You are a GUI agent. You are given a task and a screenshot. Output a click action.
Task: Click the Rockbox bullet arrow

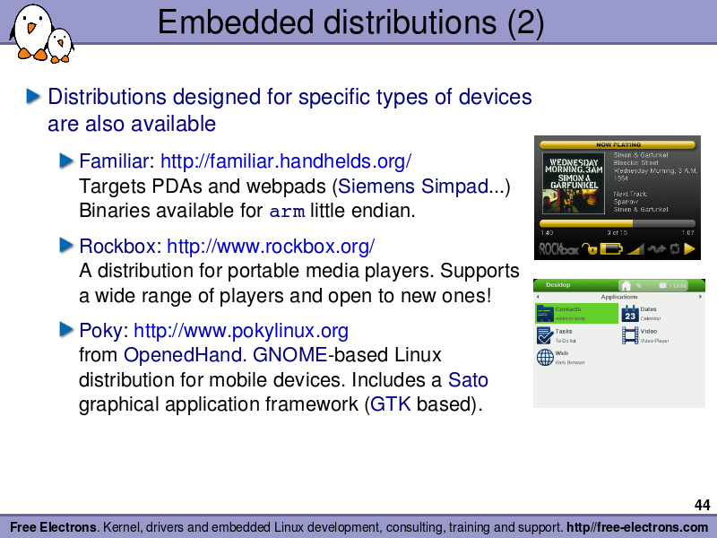(66, 246)
